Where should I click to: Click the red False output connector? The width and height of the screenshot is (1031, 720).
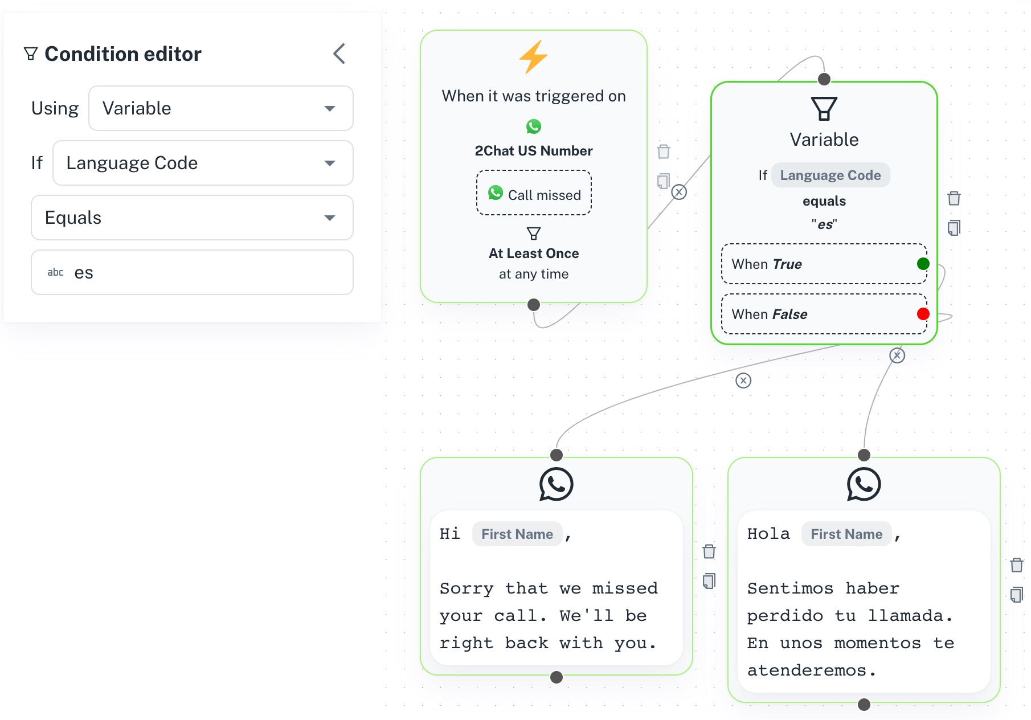click(923, 314)
